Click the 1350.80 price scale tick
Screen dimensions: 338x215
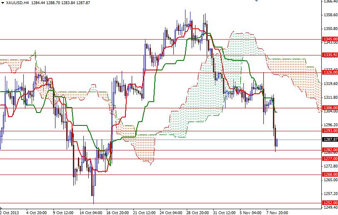[x=330, y=29]
